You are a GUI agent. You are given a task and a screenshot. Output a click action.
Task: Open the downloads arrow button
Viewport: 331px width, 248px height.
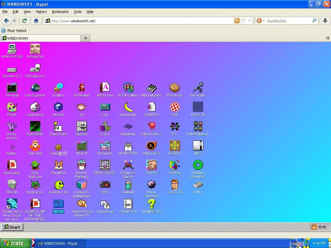pyautogui.click(x=325, y=21)
